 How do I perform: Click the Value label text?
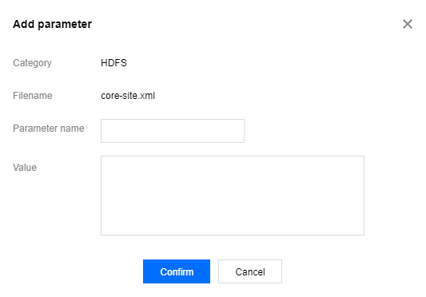click(25, 168)
